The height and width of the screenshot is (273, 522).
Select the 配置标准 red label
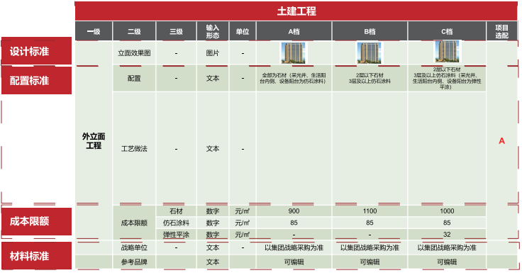pos(36,80)
